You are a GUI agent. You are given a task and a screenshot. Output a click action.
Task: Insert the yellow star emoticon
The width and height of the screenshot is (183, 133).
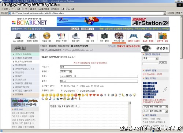coord(46,99)
